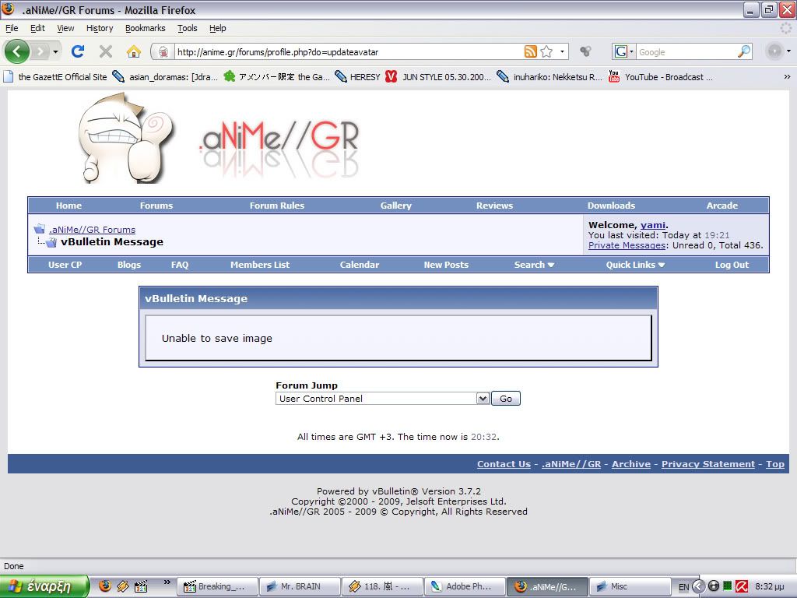This screenshot has width=797, height=598.
Task: Click the red antivirus tray icon
Action: pos(742,586)
